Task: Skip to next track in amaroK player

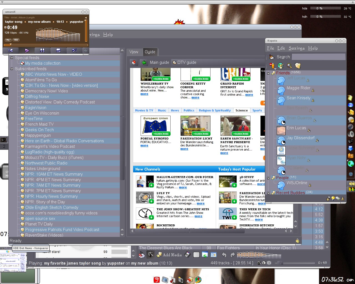Action: coord(74,50)
